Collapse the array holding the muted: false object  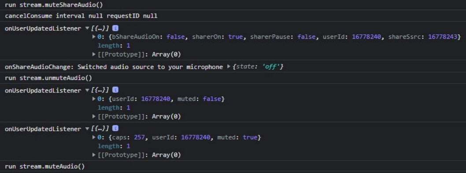[87, 90]
